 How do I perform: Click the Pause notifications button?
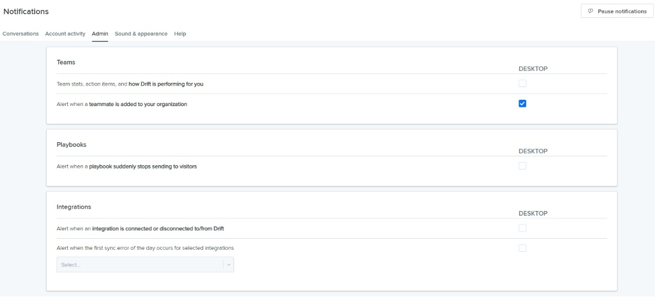click(x=617, y=12)
